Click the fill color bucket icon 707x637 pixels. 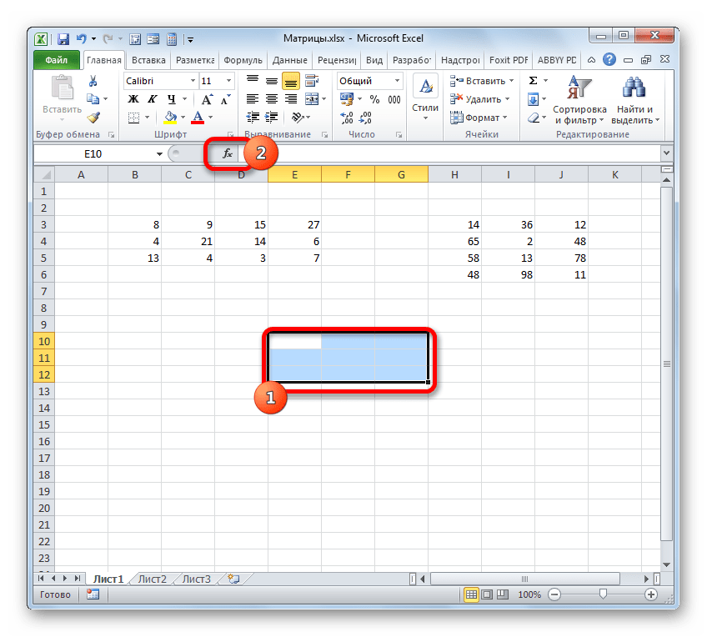tap(170, 118)
